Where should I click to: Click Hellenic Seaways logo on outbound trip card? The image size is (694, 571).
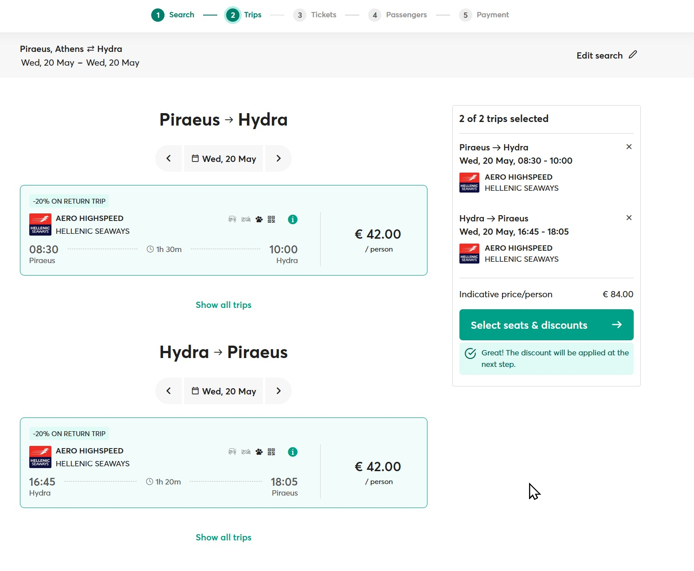click(x=40, y=224)
